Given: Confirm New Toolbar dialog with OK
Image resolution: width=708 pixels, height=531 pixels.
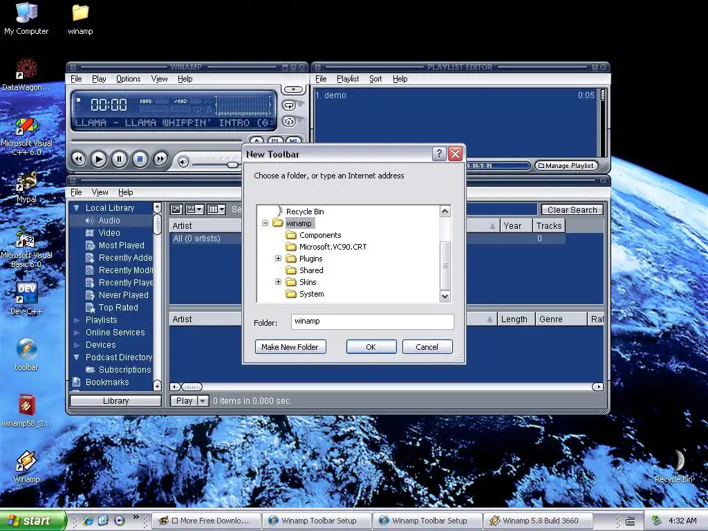Looking at the screenshot, I should (371, 347).
